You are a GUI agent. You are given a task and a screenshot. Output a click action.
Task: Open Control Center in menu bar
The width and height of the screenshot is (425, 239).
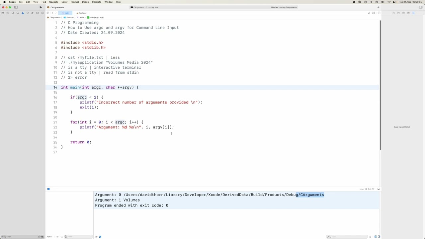[394, 2]
